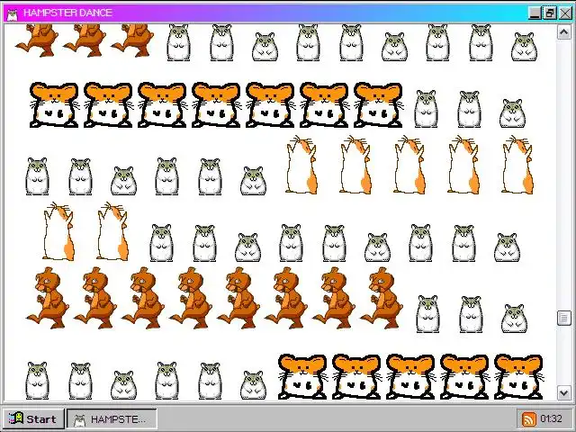Click the vertical scrollbar thumb
Viewport: 576px width, 432px height.
pyautogui.click(x=564, y=318)
